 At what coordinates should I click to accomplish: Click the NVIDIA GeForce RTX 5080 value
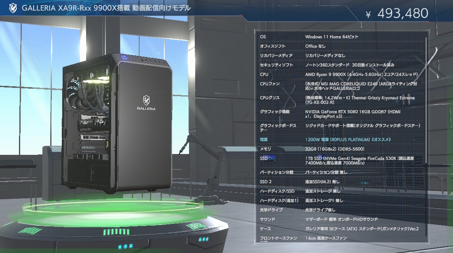[353, 114]
